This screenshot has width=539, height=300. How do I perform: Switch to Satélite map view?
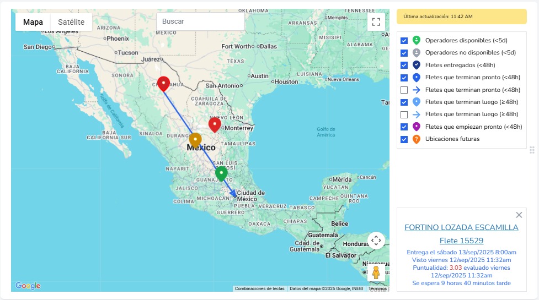[x=71, y=22]
